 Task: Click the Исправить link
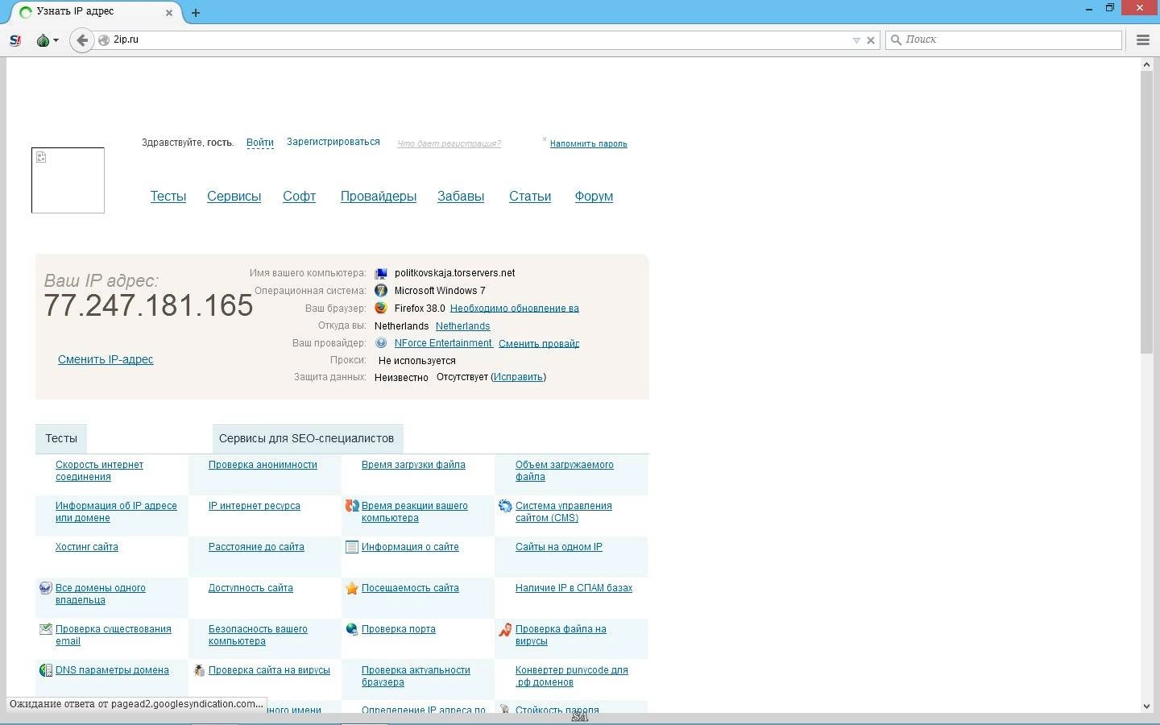(519, 377)
